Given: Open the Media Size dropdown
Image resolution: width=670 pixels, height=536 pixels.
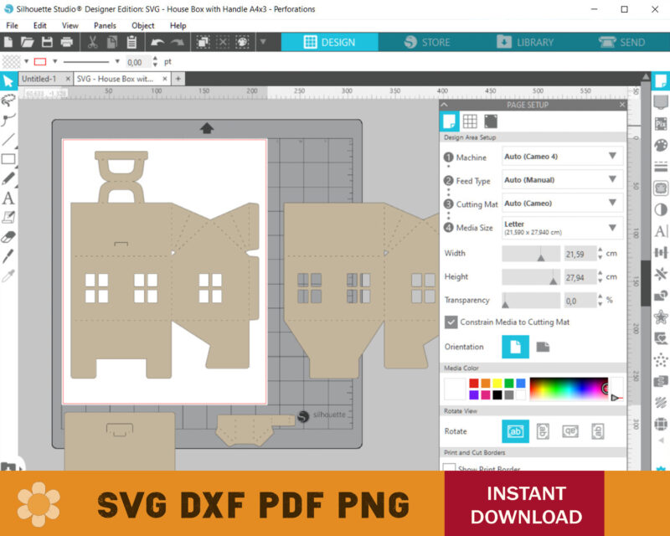Looking at the screenshot, I should point(562,227).
